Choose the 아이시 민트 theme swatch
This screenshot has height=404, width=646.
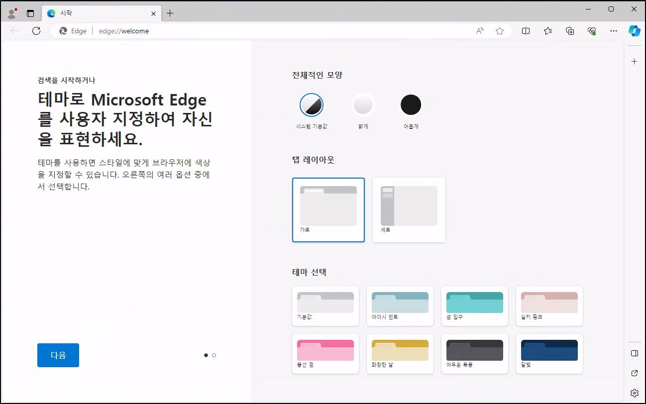tap(400, 305)
